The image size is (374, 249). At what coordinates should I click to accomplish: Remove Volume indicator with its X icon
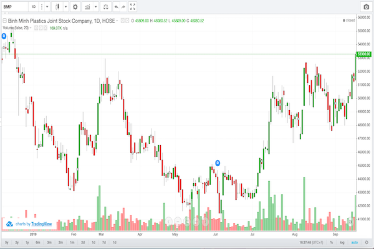coord(46,28)
